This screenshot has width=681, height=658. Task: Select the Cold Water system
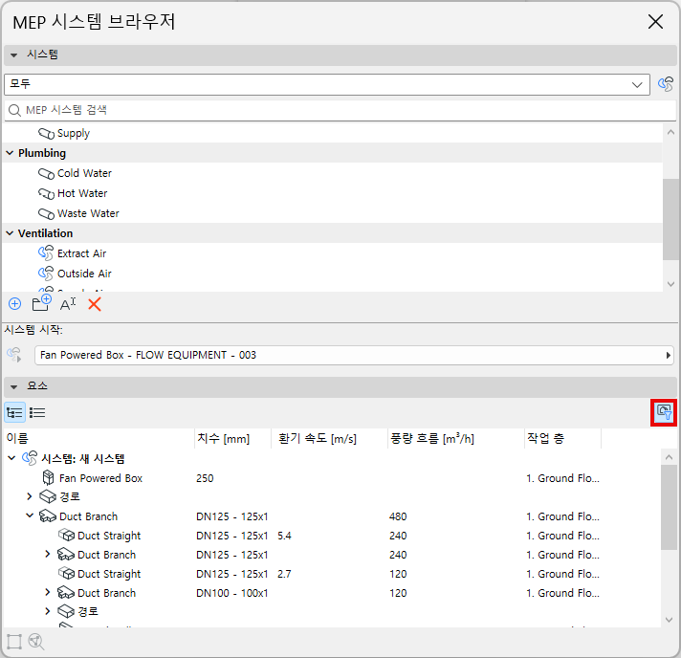click(x=332, y=173)
